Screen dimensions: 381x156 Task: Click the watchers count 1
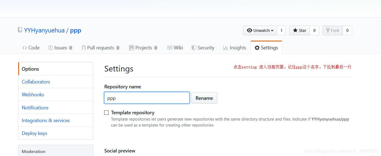pyautogui.click(x=281, y=31)
